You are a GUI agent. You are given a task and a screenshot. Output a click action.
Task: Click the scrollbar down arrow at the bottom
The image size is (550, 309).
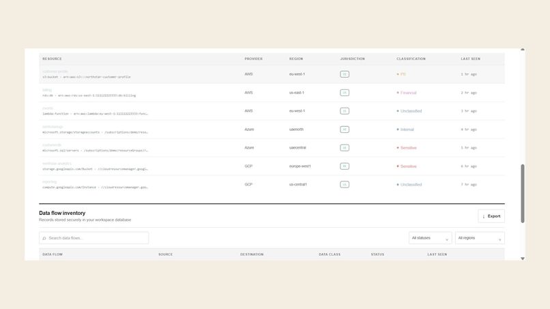523,259
